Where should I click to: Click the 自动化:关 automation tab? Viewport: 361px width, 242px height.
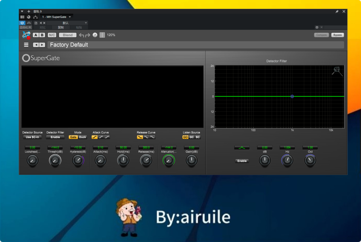25,27
